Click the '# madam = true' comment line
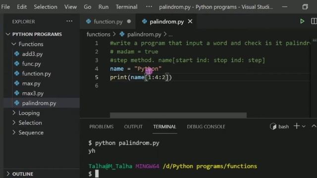317x178 pixels. pos(134,51)
